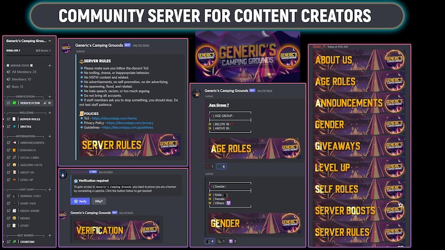This screenshot has height=250, width=445.
Task: Click the Why? button
Action: (x=99, y=201)
